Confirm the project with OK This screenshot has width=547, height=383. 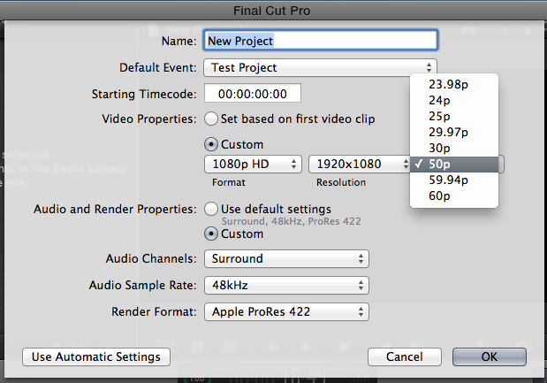tap(489, 357)
